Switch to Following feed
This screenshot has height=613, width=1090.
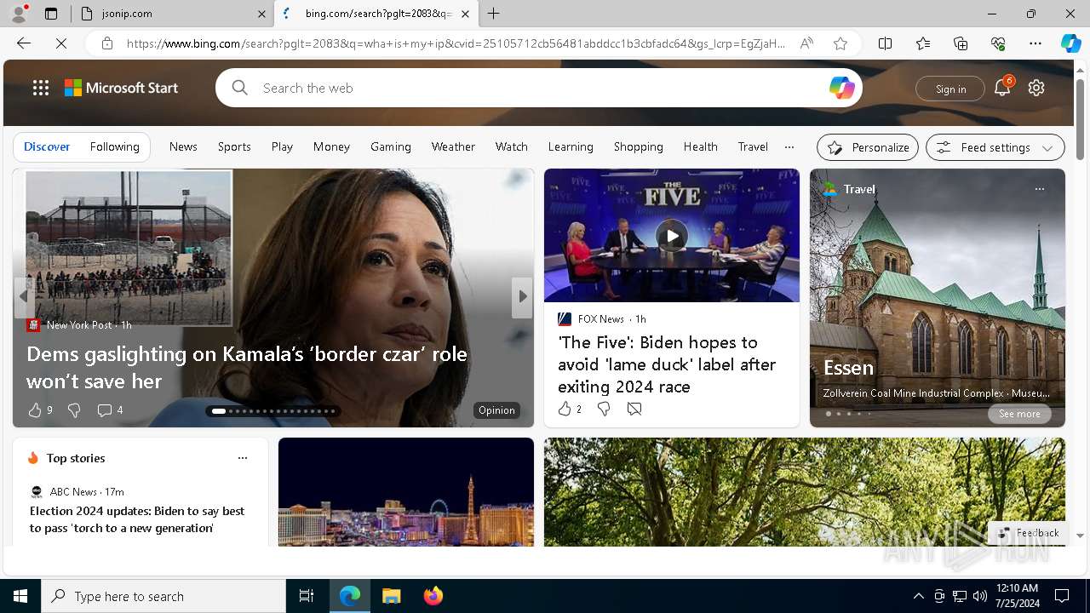coord(115,146)
